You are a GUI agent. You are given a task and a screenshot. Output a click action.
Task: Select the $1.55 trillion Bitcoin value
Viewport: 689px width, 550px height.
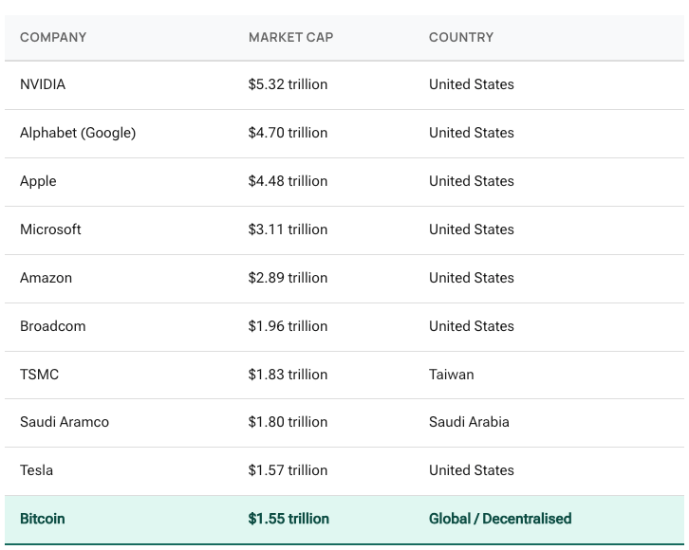(x=289, y=519)
